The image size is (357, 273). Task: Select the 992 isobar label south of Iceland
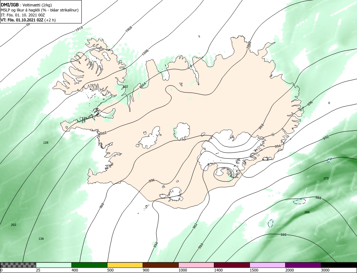coord(195,226)
